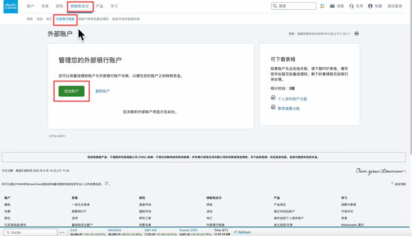Click the Charles Schwab logo
The image size is (412, 236).
tap(11, 6)
